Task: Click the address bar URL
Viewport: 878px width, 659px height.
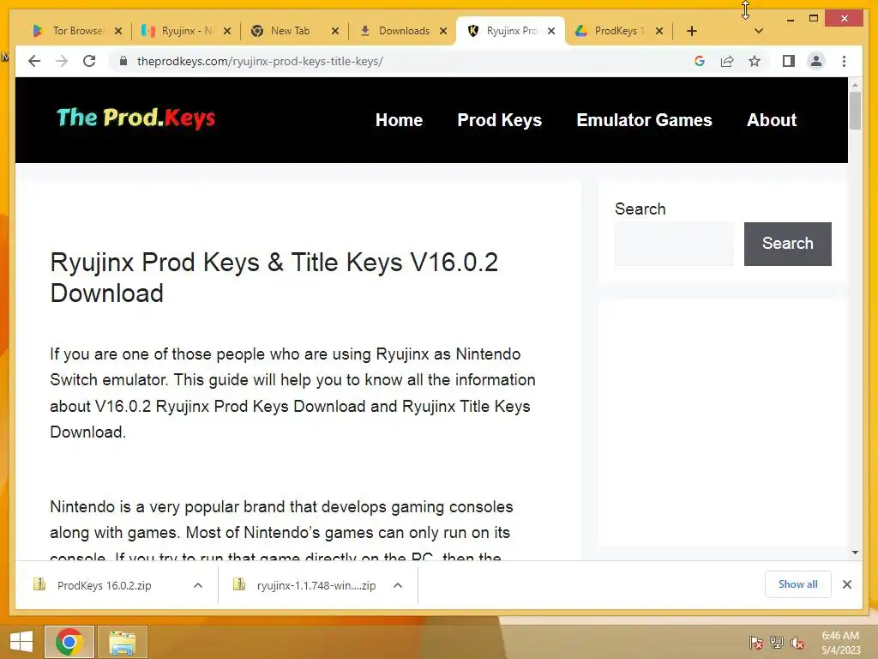Action: 260,61
